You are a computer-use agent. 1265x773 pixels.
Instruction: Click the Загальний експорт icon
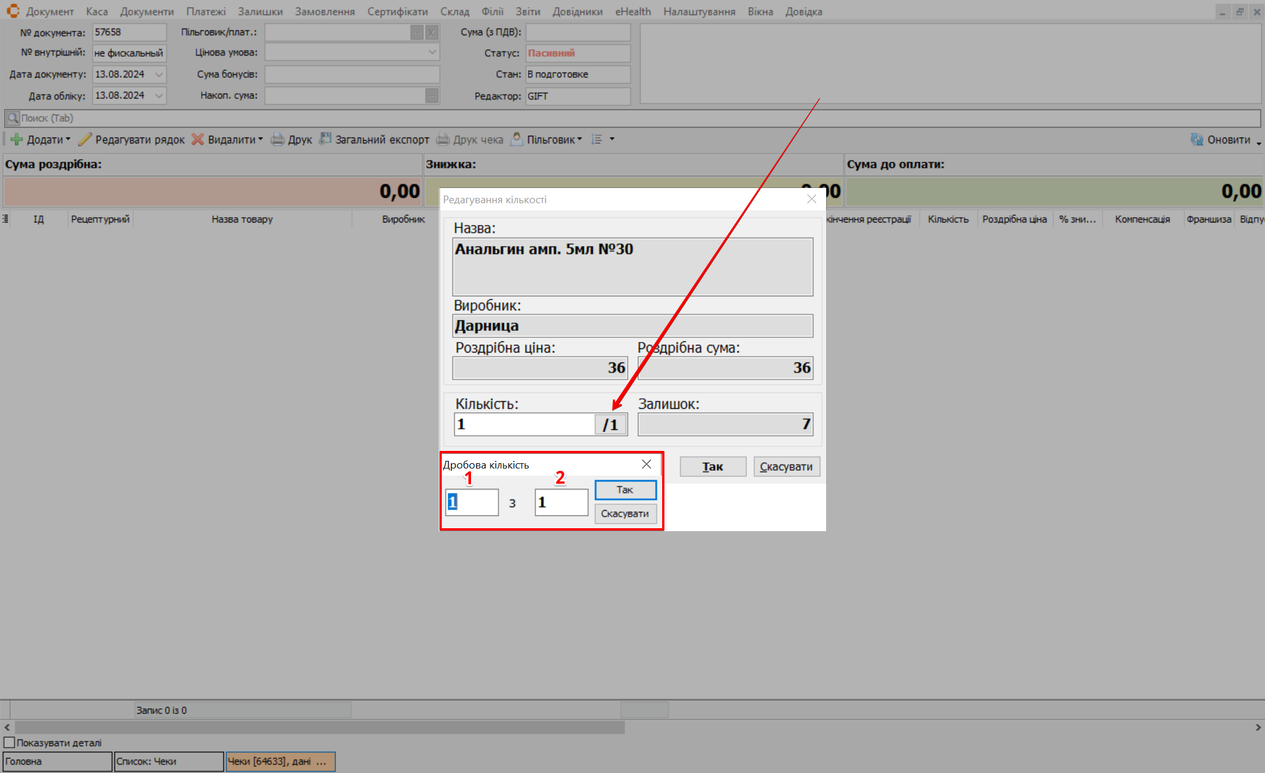coord(325,139)
